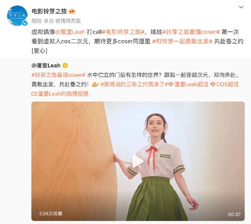Screen dimensions: 251x224
Task: Click the 微博网页版 source label
Action: tap(68, 21)
